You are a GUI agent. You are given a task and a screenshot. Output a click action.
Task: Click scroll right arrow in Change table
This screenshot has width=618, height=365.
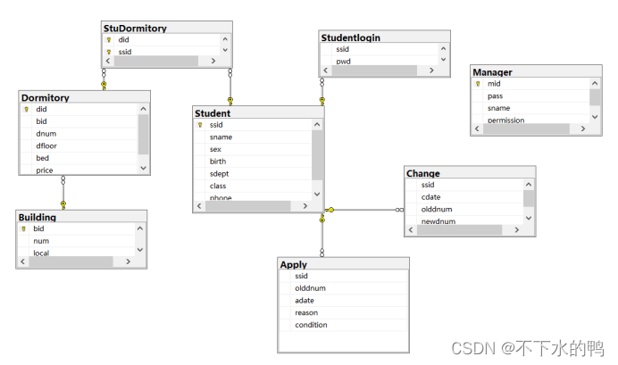[517, 229]
